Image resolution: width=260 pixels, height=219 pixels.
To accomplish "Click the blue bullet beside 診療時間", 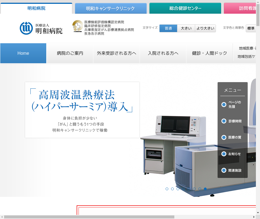I will pos(224,121).
